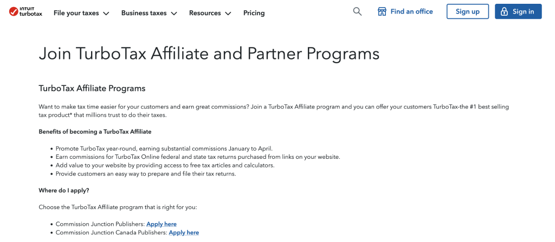Click the Earn commissions for TurboTax Online bullet

(x=198, y=157)
